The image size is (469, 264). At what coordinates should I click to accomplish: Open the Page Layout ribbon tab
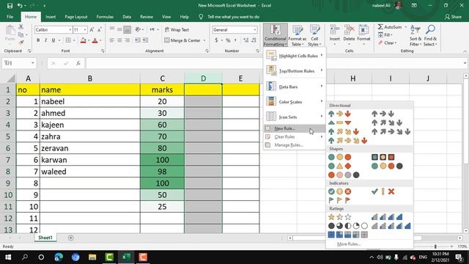(x=76, y=17)
